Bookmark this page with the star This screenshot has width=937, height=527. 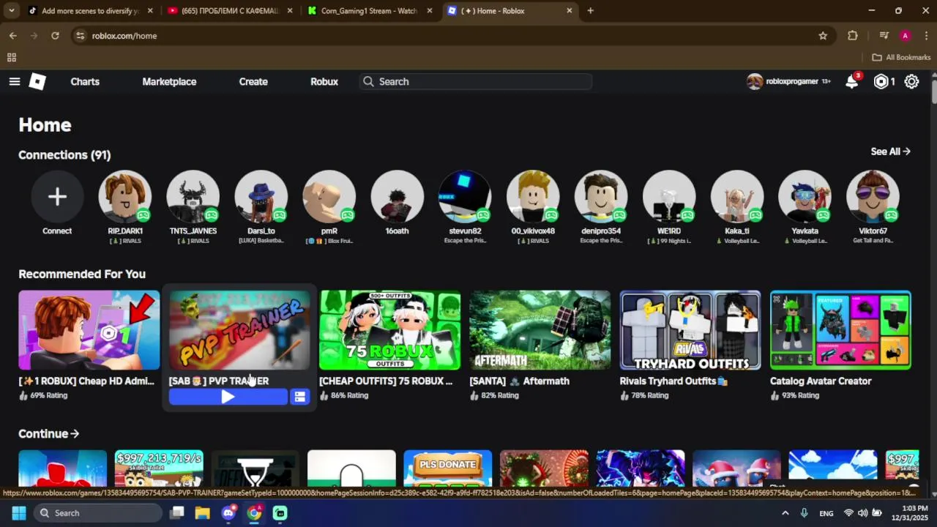coord(823,35)
